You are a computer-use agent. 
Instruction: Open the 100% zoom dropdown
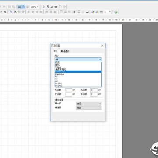tap(38, 7)
